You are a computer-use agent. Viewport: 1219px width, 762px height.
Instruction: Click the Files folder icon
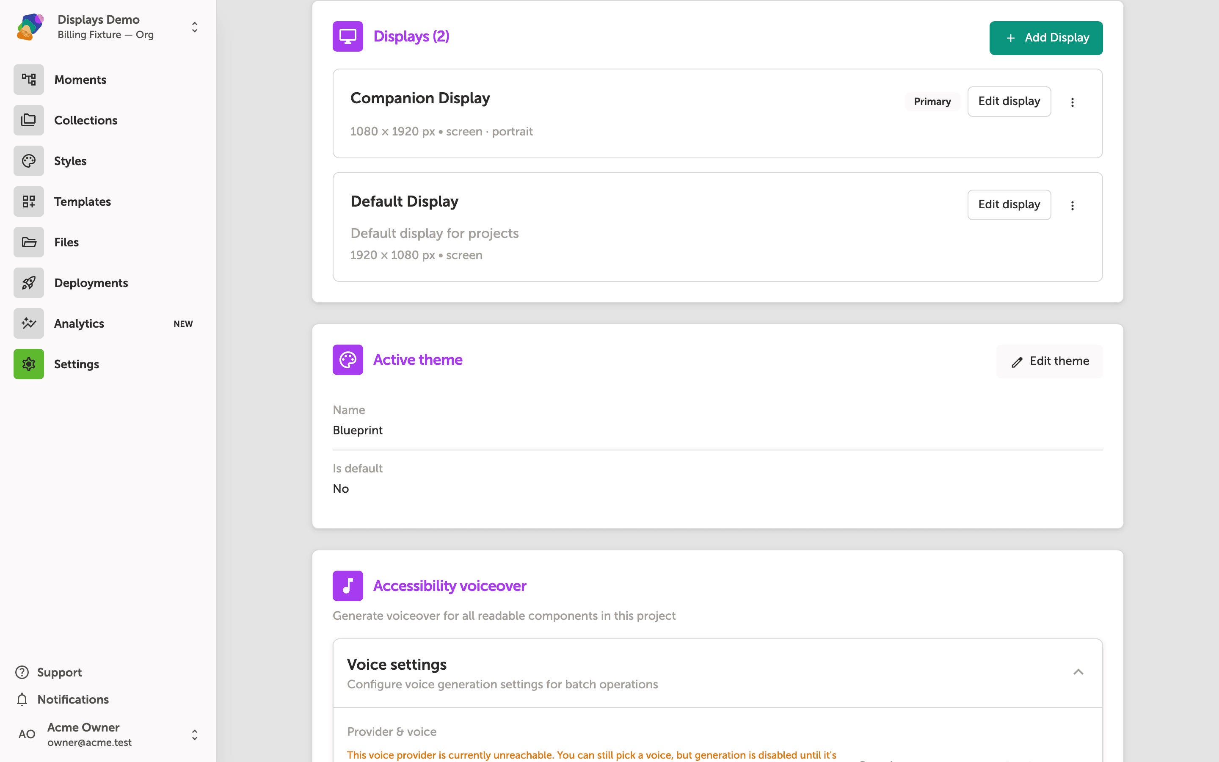[29, 242]
